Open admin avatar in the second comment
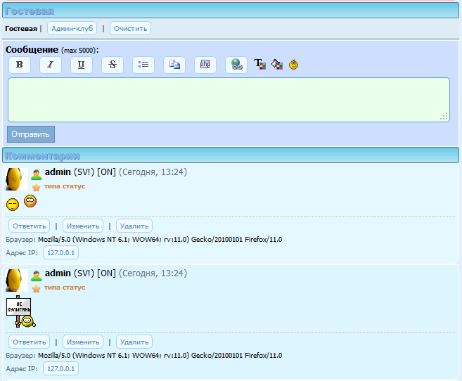 coord(17,280)
